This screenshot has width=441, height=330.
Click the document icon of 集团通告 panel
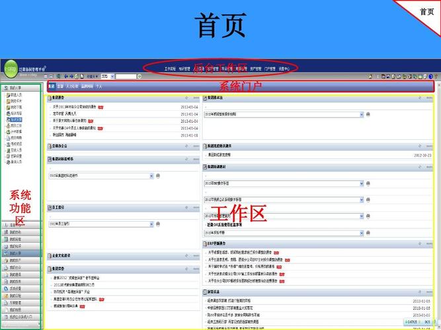point(50,98)
